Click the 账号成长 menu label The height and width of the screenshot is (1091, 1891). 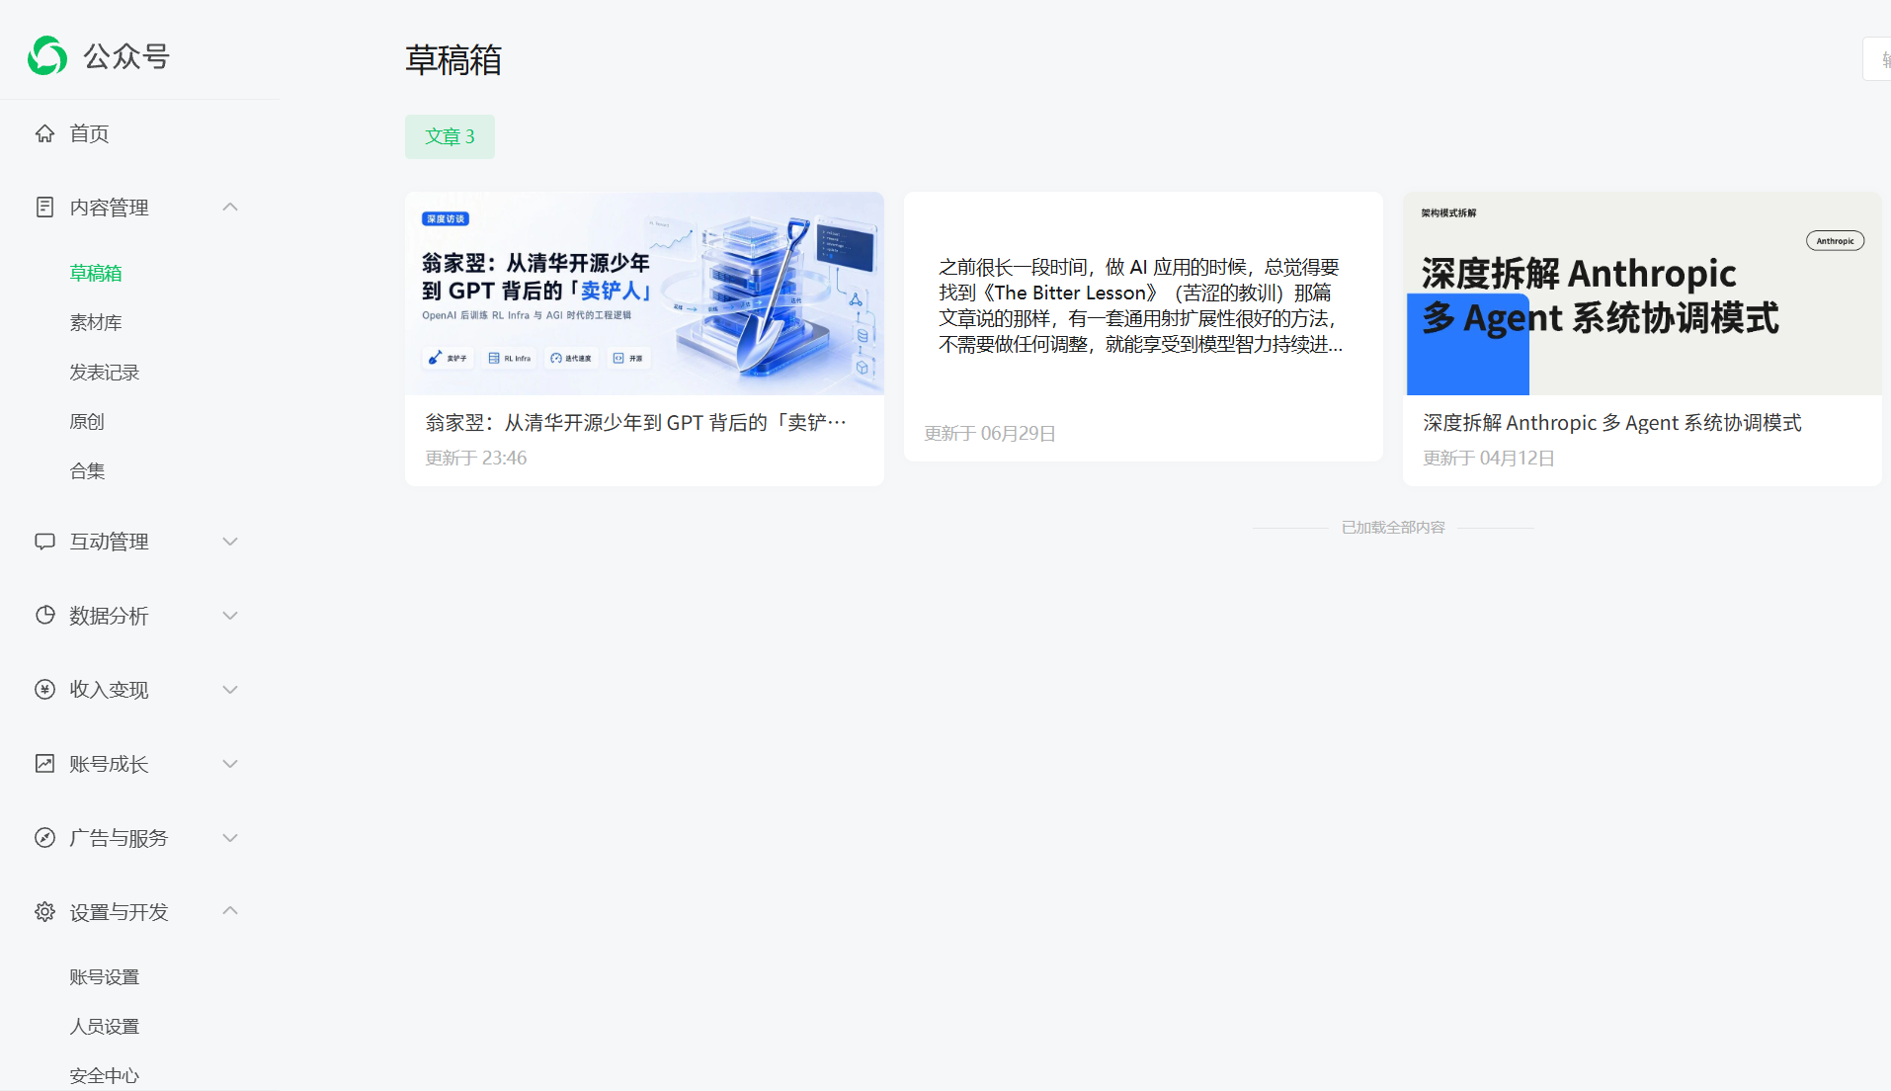pyautogui.click(x=109, y=764)
